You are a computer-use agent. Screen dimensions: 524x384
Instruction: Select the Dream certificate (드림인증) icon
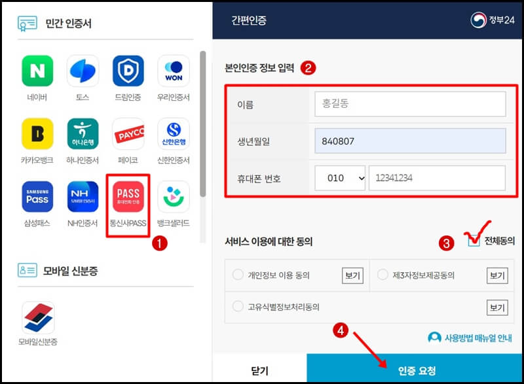tap(128, 71)
